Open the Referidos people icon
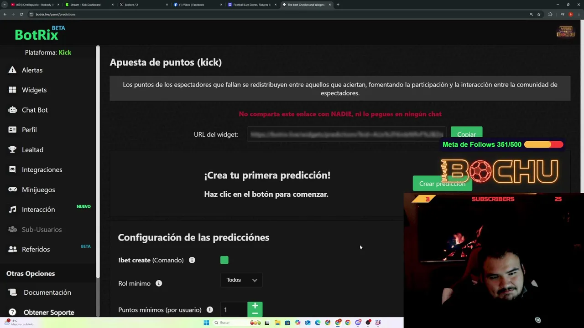The image size is (584, 328). point(13,249)
